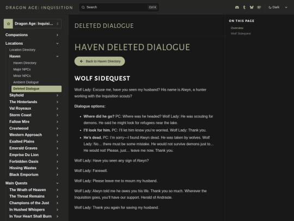
Task: Jump to Wolf Sidequest in On This Page
Action: pos(241,34)
